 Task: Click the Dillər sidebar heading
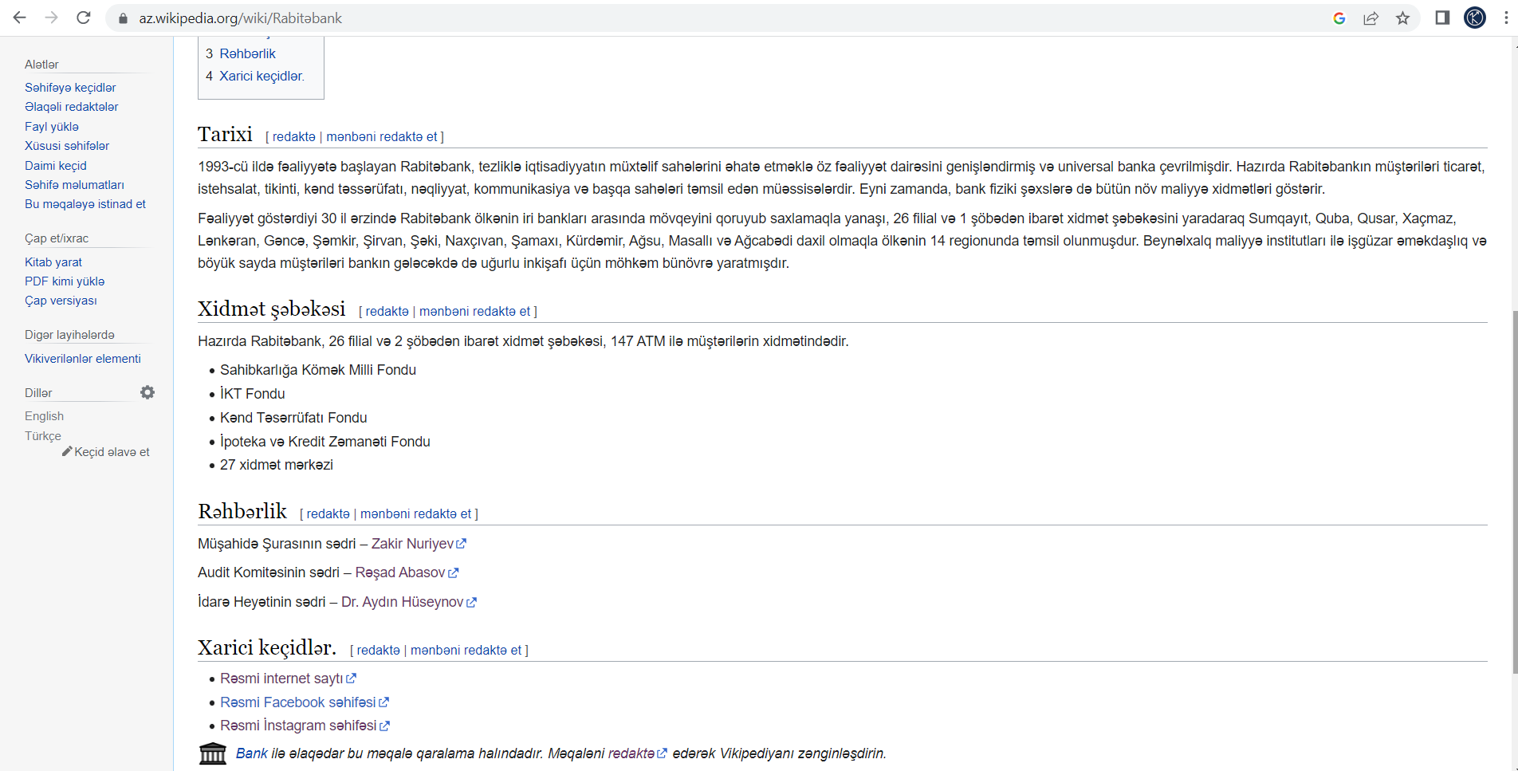(38, 393)
